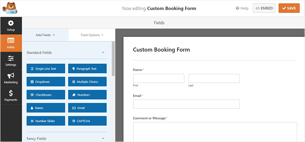Open the Setup panel in sidebar
Screen dimensions: 305x142
coord(11,26)
